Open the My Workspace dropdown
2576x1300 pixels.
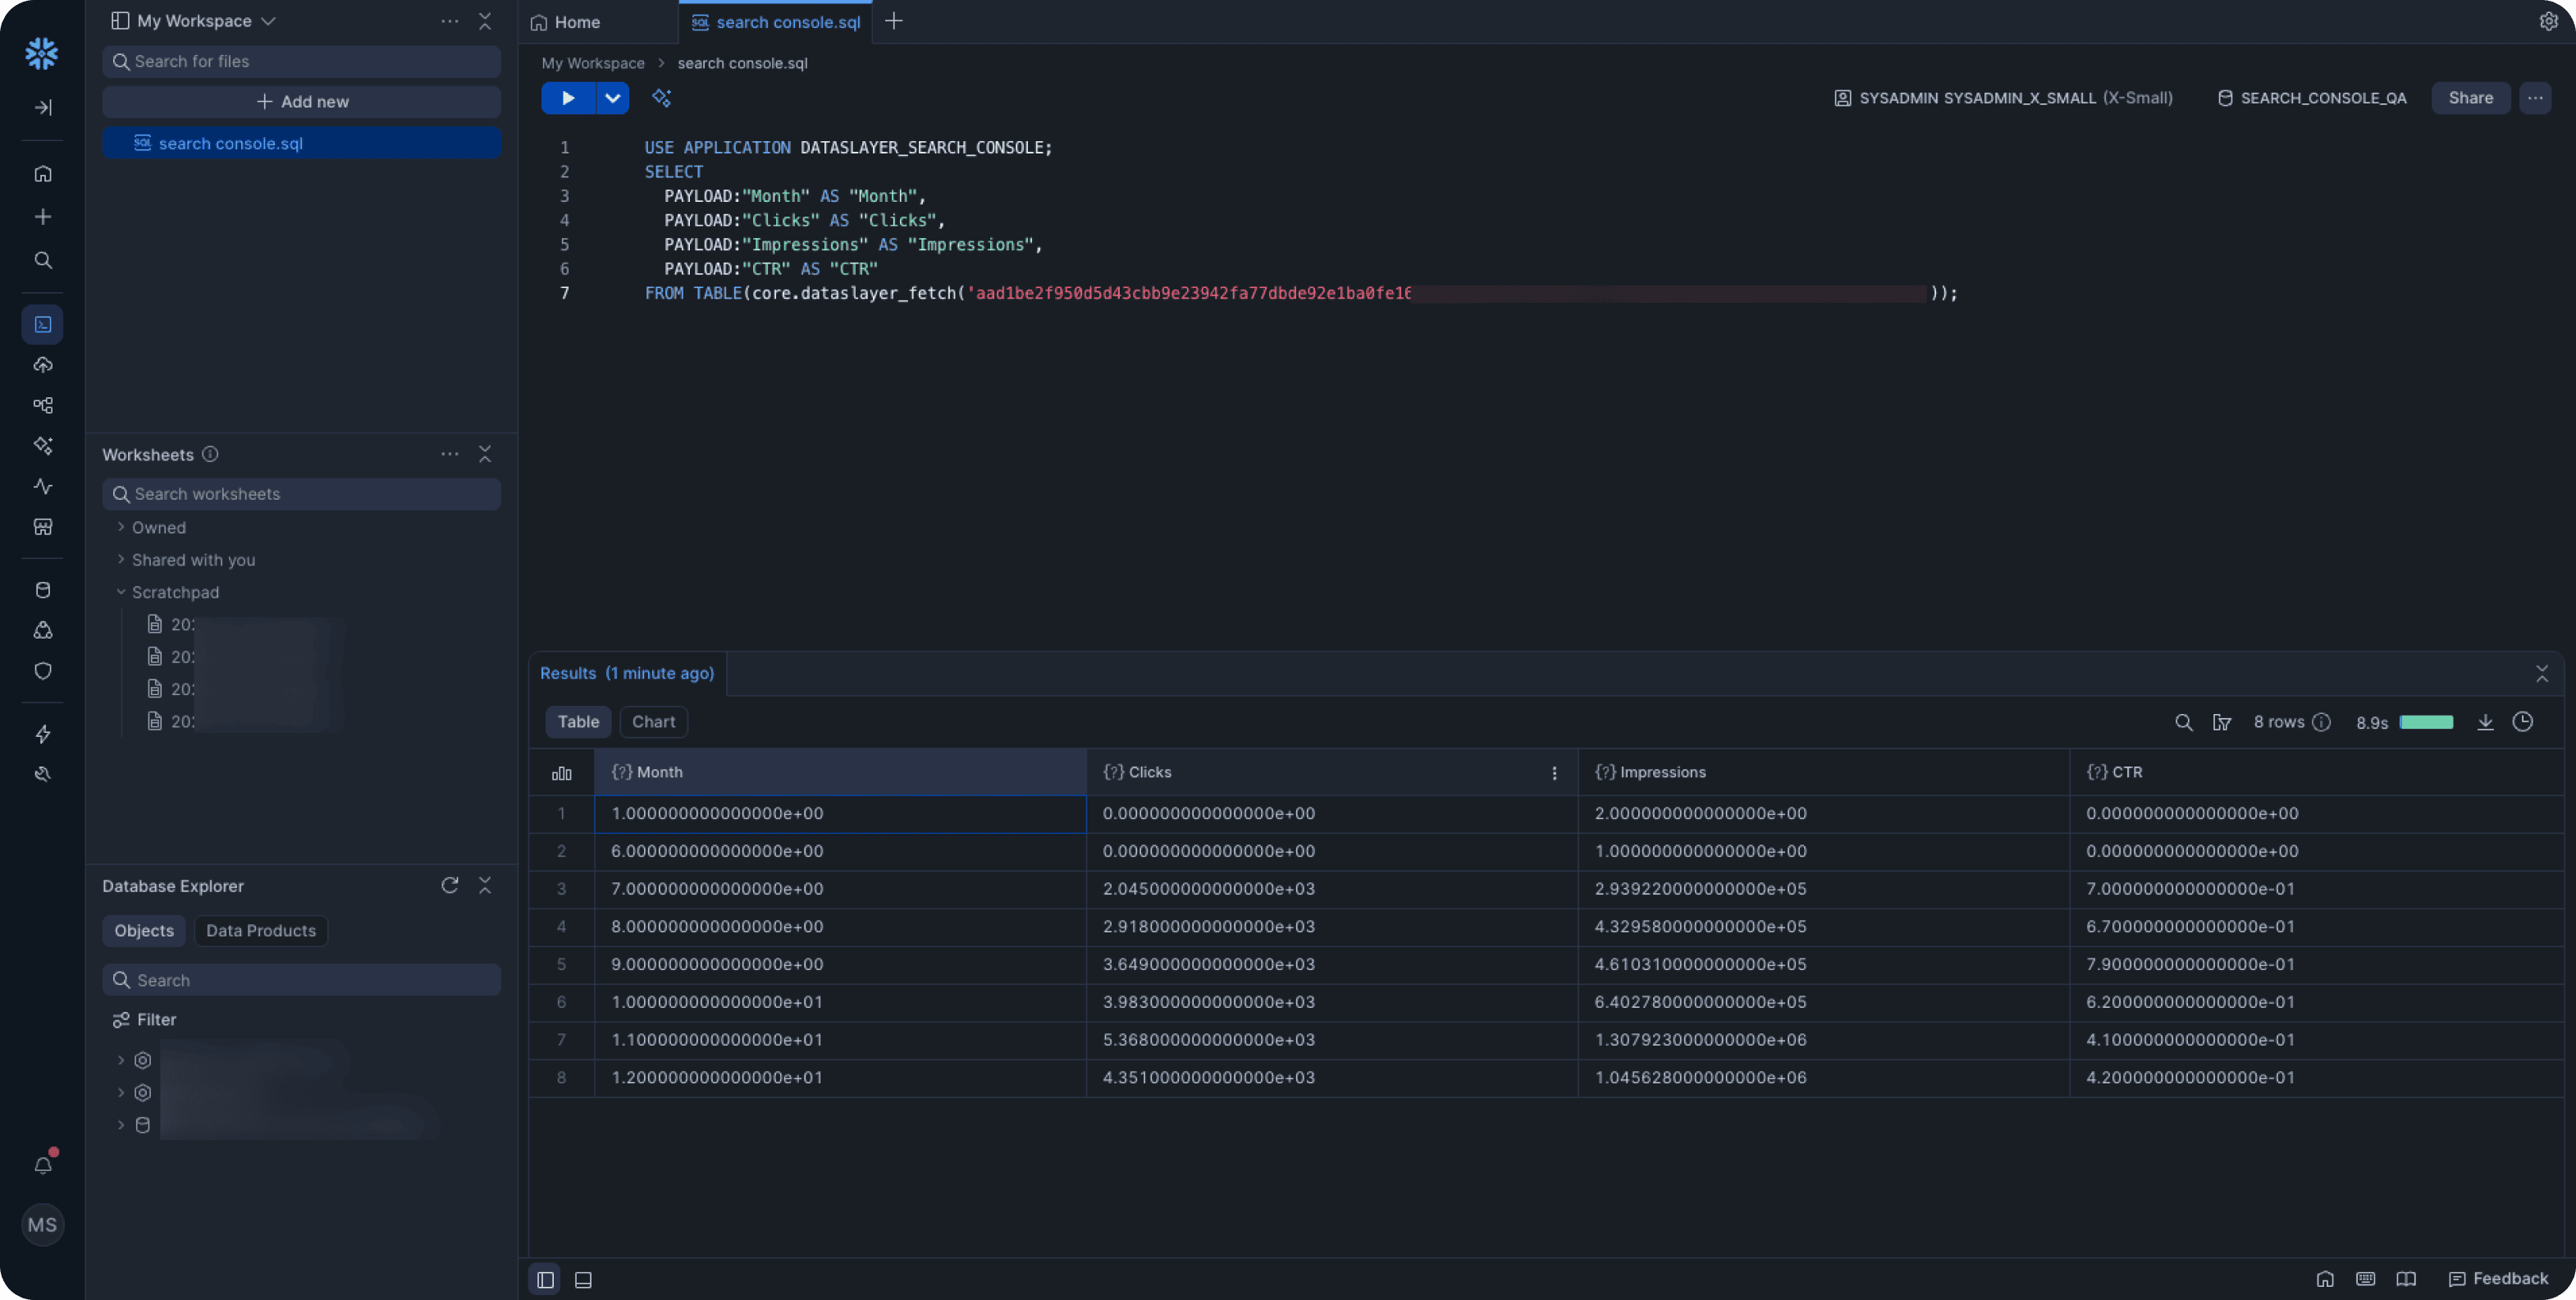pos(194,21)
